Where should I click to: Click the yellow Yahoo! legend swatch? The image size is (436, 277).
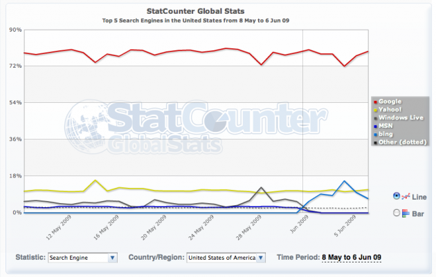(374, 110)
